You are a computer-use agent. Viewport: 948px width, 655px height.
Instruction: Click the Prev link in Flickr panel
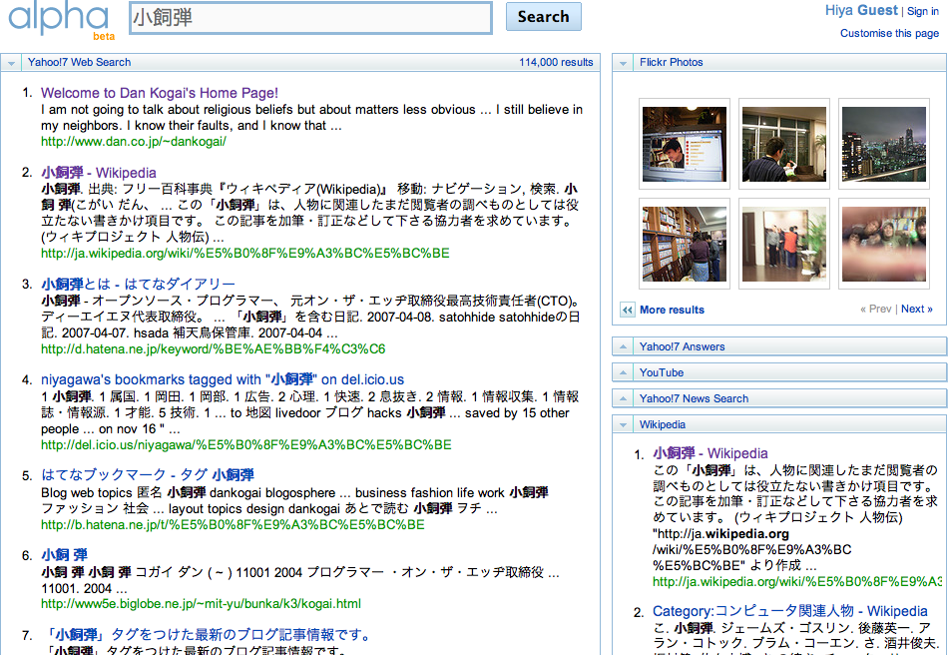tap(876, 309)
